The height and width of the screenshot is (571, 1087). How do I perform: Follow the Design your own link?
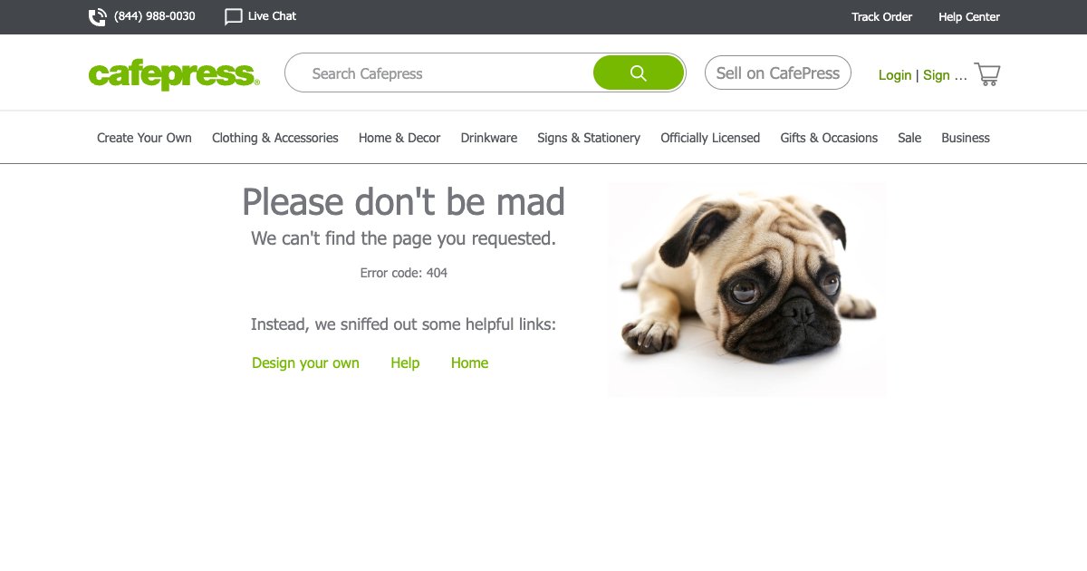tap(305, 363)
